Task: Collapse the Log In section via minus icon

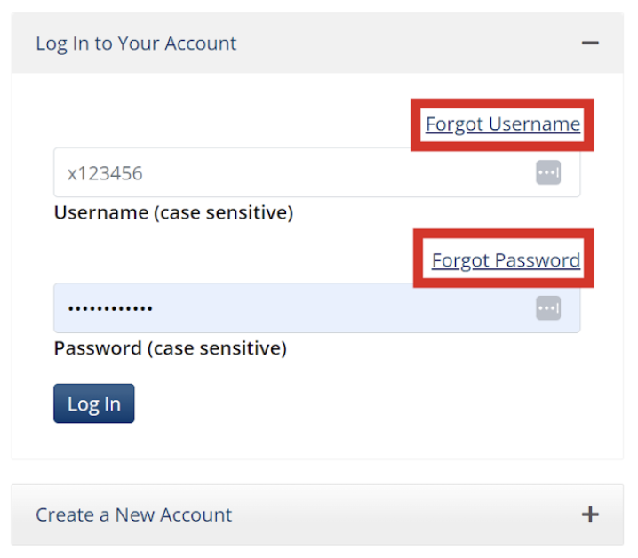Action: click(590, 43)
